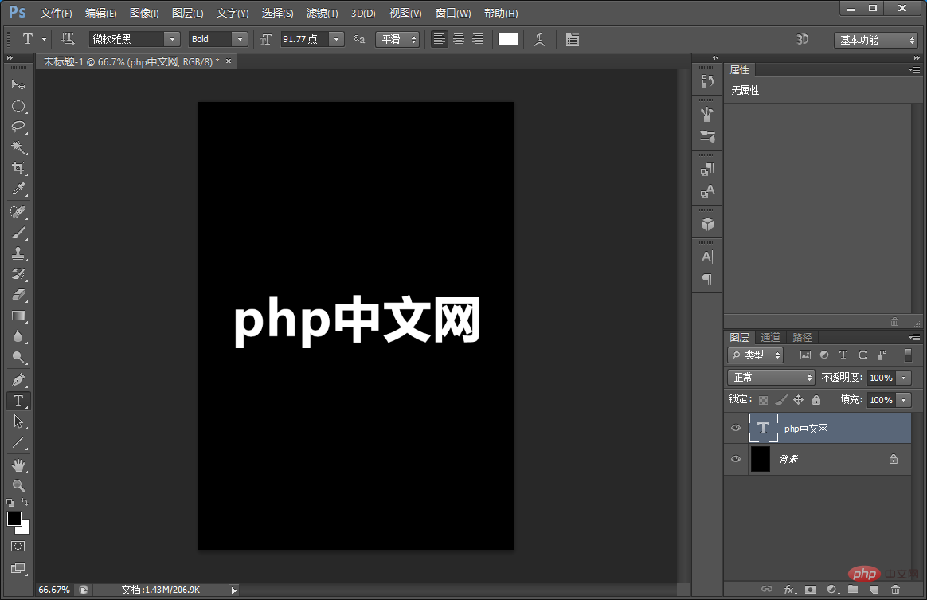Open the Add layer style (fx) menu

pyautogui.click(x=788, y=590)
